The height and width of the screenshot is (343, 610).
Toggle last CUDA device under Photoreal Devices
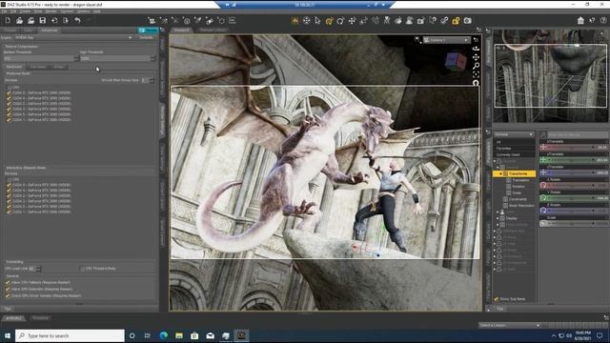pos(9,120)
